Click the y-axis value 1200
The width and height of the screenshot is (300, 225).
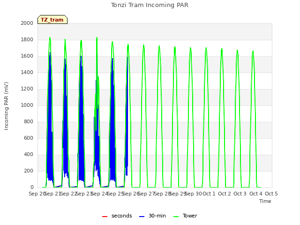[x=27, y=89]
